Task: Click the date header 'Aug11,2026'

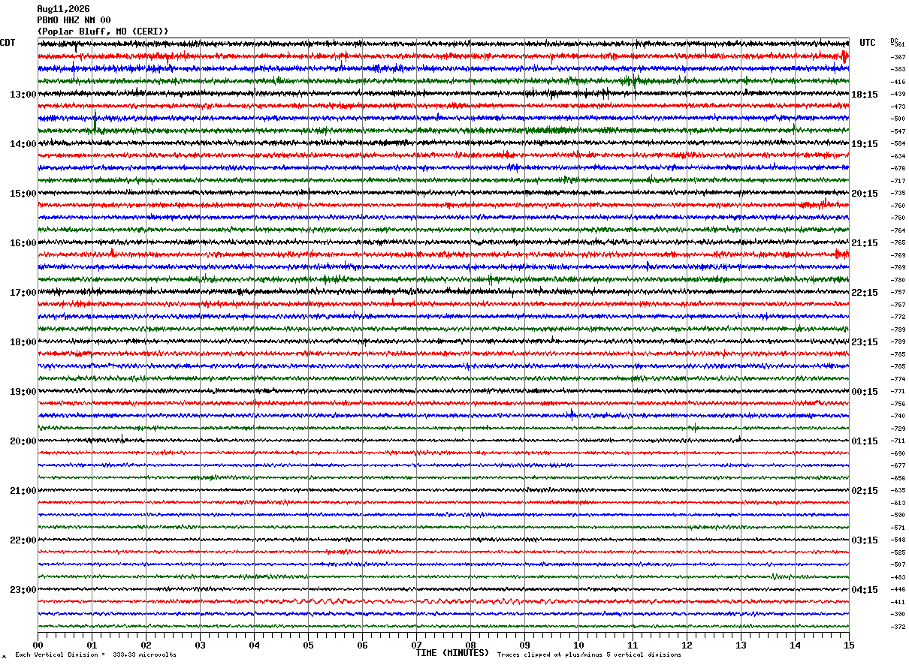Action: point(63,9)
